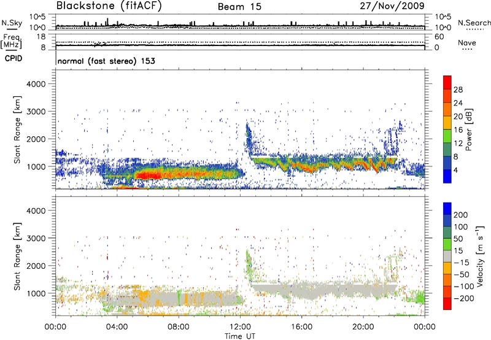Click the 'Power [dB]' color bar label
The height and width of the screenshot is (340, 491).
468,129
